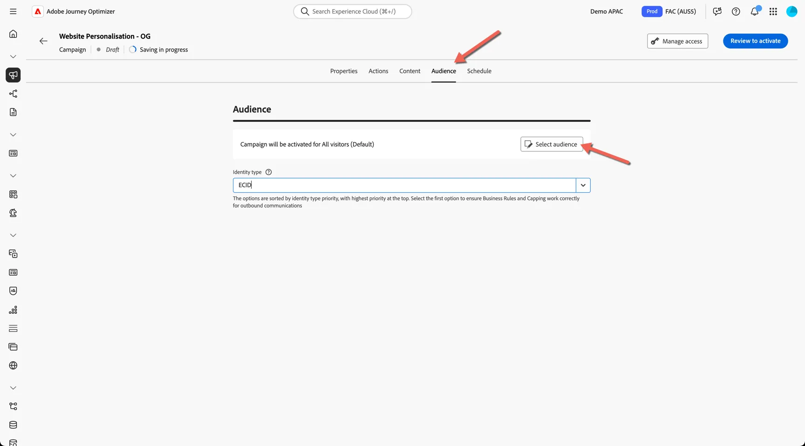Click the Demo APAC organization name
Screen dimensions: 805x446
(x=607, y=11)
